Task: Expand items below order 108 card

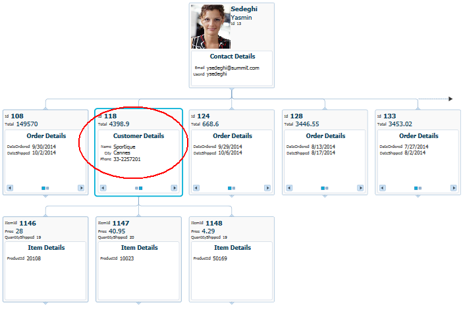Action: tap(45, 196)
